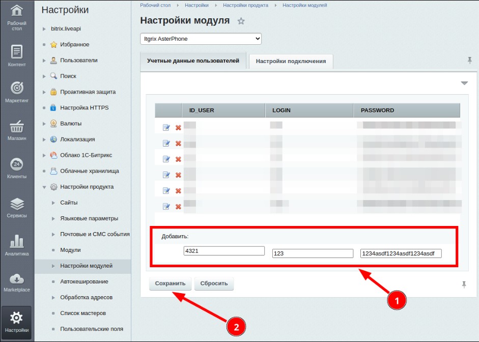Delete the second row with red cross
Viewport: 479px width, 342px height.
[x=178, y=144]
